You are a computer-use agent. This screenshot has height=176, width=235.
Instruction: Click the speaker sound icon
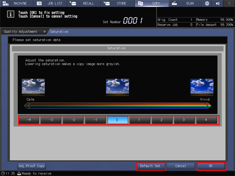[218, 3]
